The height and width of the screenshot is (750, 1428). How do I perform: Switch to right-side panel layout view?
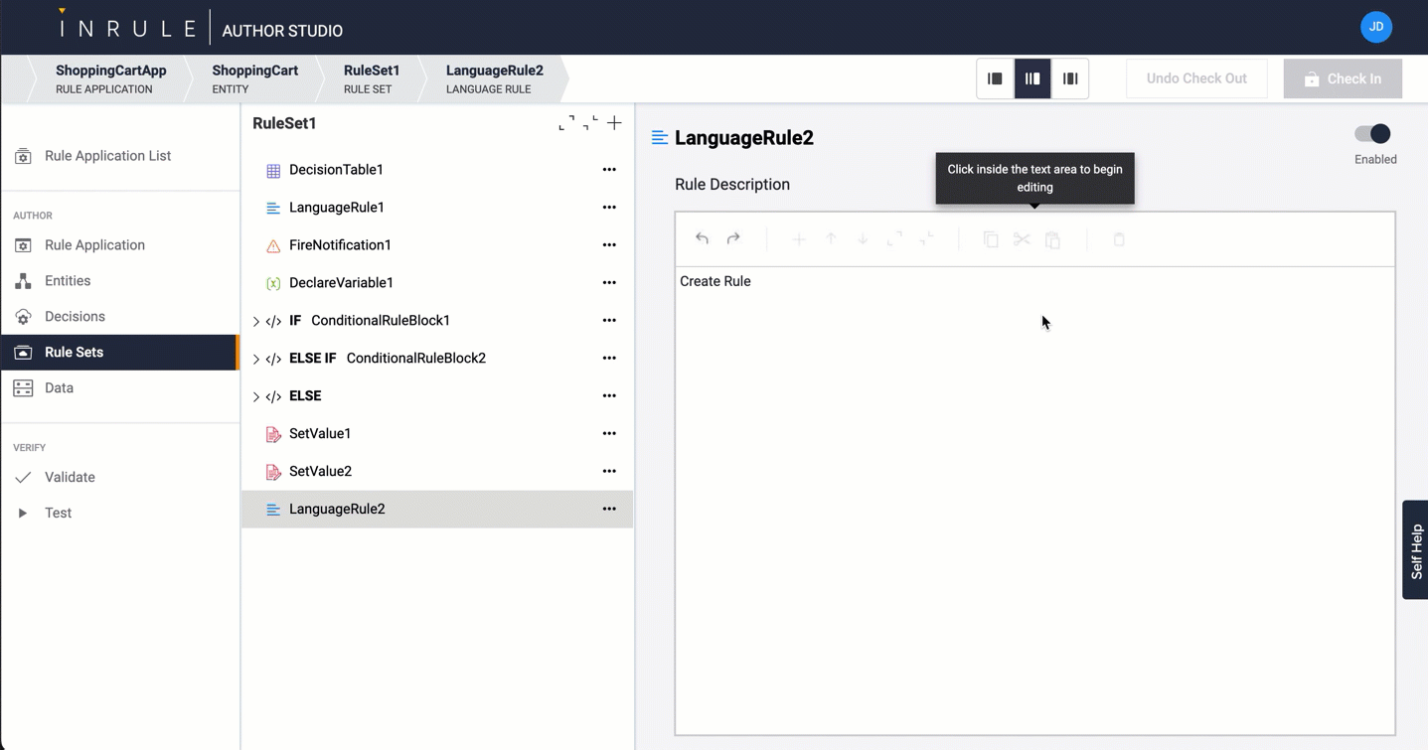point(1070,78)
